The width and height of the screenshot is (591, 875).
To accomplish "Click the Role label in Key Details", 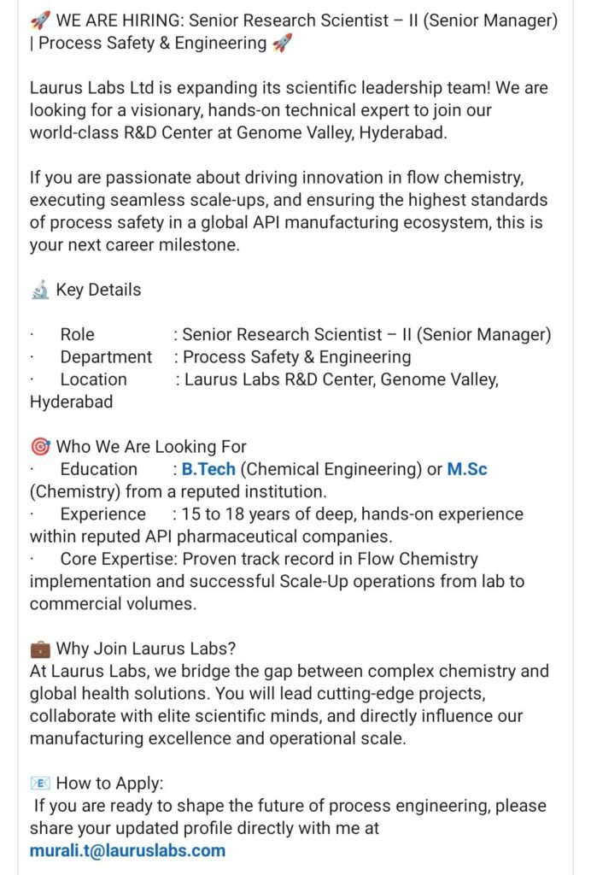I will (78, 334).
